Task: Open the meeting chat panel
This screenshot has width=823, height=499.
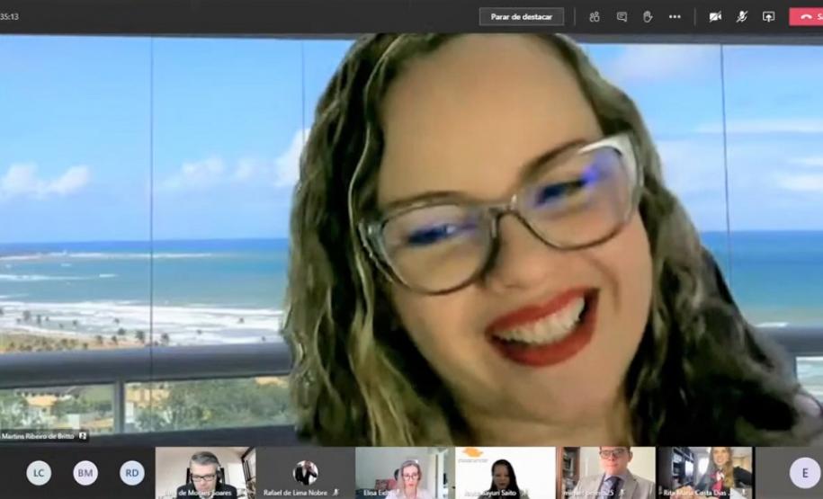Action: tap(622, 16)
